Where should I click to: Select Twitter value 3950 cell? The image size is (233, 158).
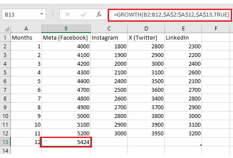(146, 133)
